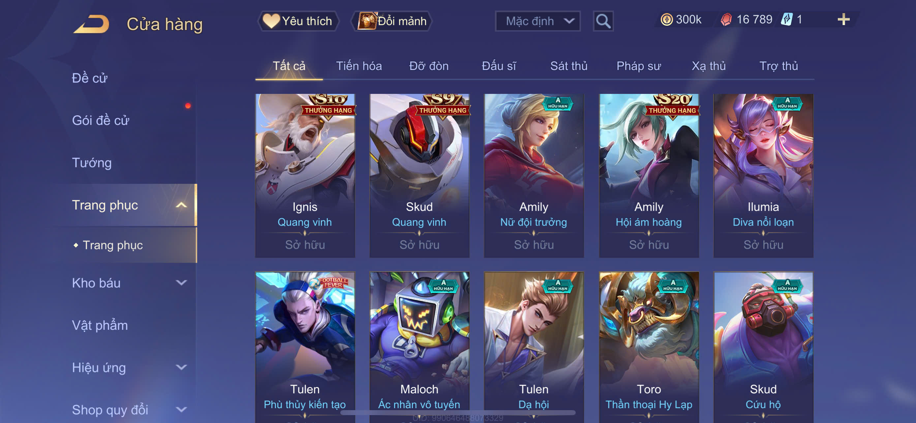Open the Đổi mảnh fragment exchange icon
The width and height of the screenshot is (916, 423).
point(367,21)
